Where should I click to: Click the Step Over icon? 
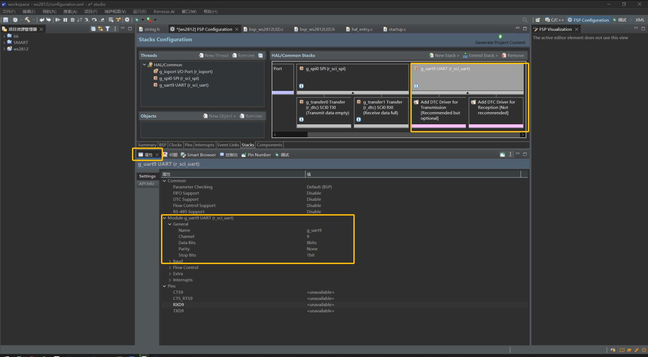(x=94, y=20)
